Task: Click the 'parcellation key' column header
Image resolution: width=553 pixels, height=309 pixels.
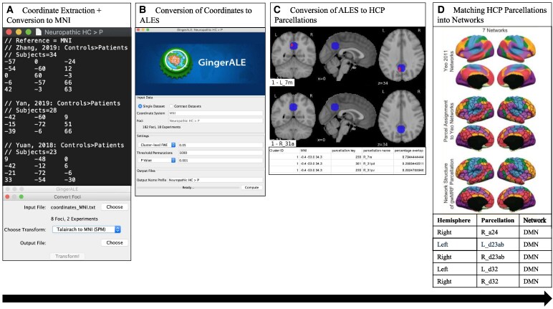Action: [x=344, y=151]
